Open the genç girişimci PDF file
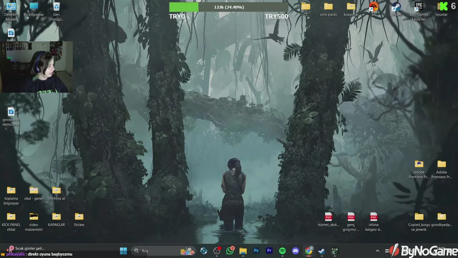The height and width of the screenshot is (258, 458). pos(351,222)
